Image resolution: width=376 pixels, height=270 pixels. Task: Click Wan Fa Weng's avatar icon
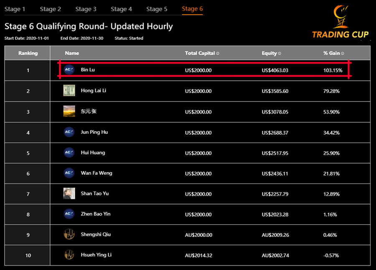tap(69, 173)
